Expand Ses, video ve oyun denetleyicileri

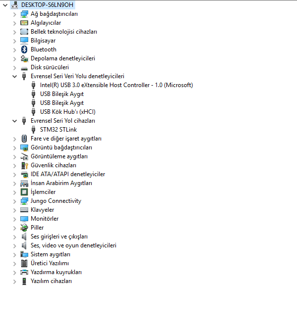point(14,246)
